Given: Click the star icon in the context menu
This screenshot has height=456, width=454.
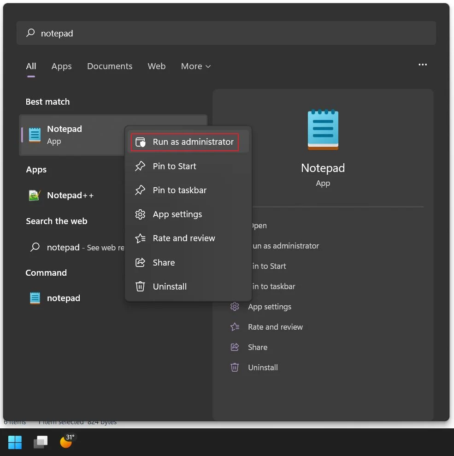Looking at the screenshot, I should point(140,238).
